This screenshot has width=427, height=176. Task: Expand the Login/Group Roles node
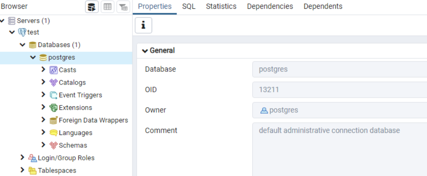click(22, 158)
